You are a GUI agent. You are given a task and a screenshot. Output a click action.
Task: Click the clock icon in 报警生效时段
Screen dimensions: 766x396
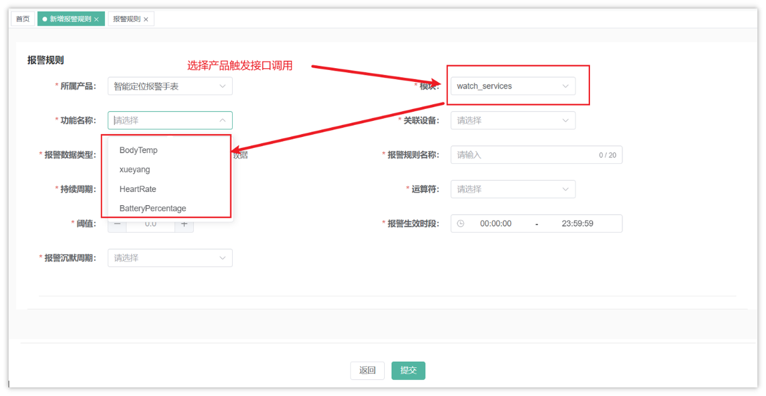461,224
